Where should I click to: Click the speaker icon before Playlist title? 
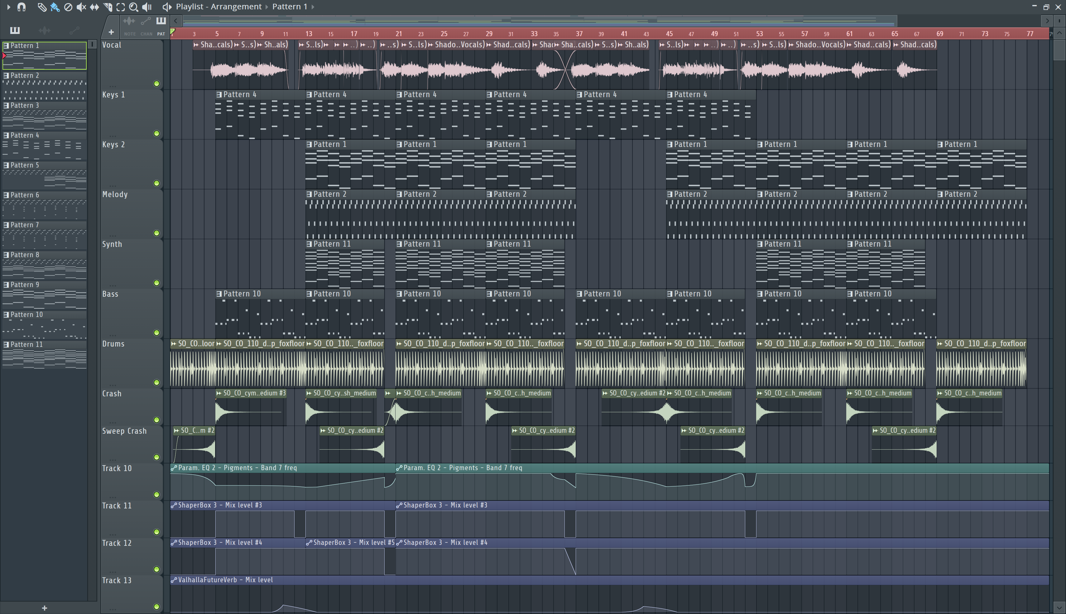[x=167, y=7]
